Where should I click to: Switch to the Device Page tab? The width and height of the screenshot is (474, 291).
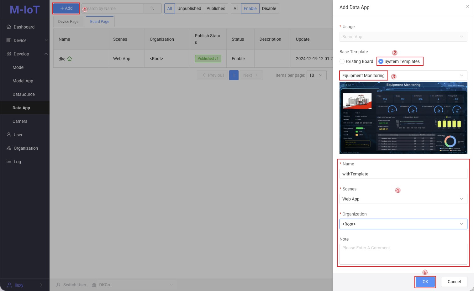click(x=68, y=21)
